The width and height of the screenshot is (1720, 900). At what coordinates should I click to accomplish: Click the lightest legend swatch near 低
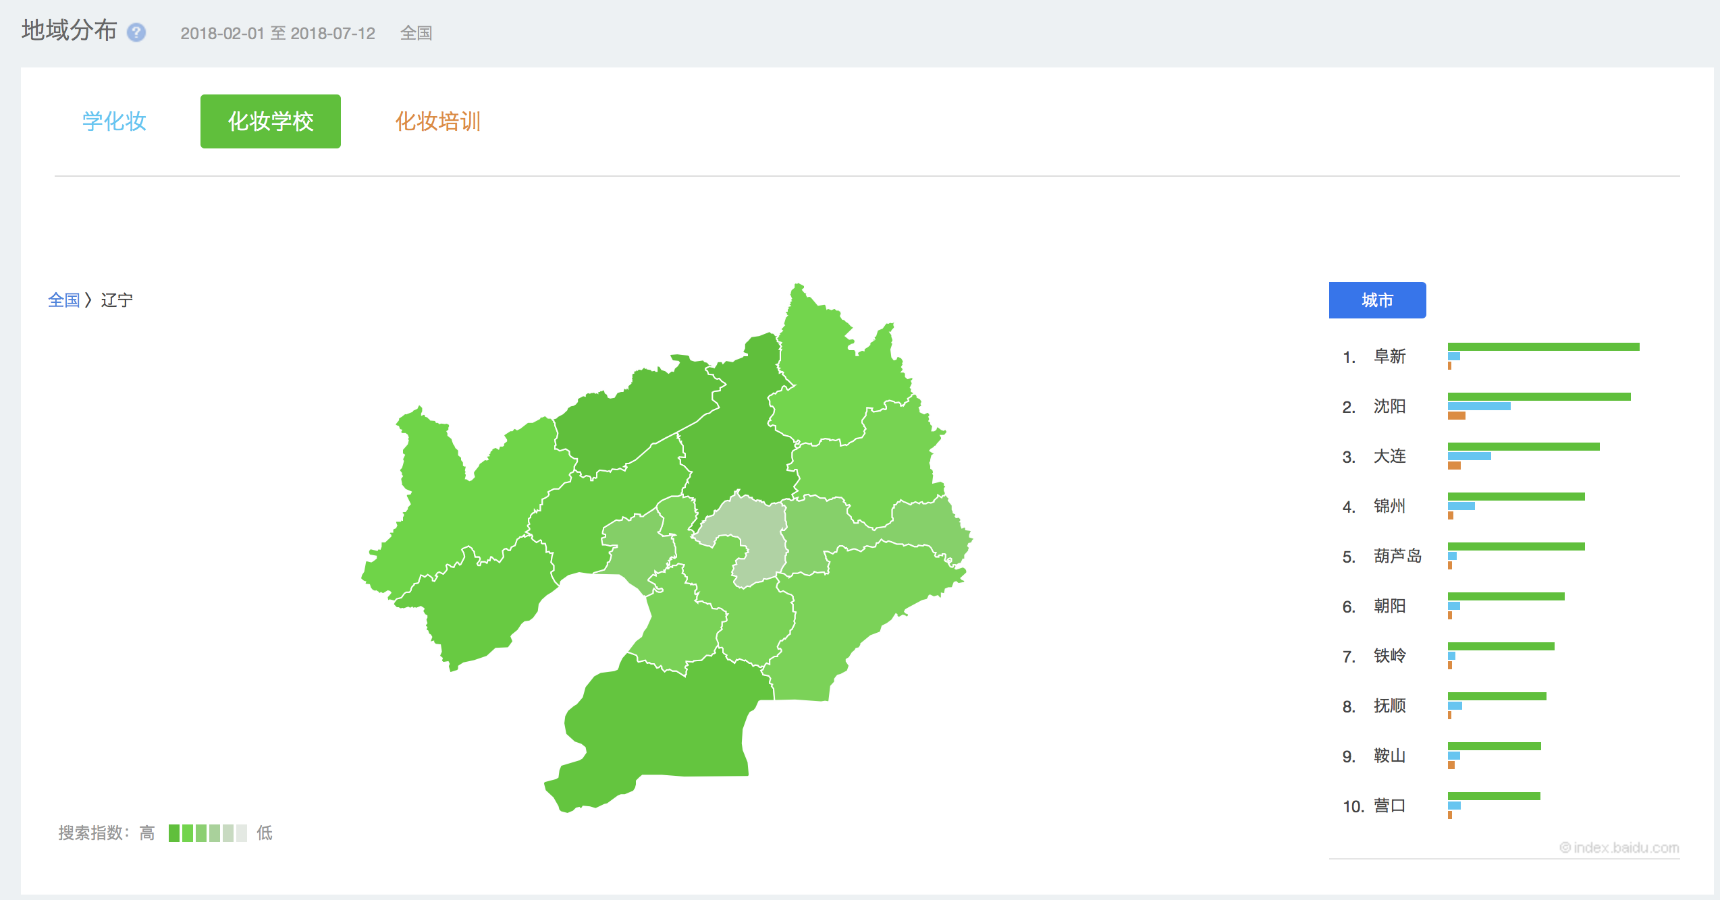pos(242,833)
